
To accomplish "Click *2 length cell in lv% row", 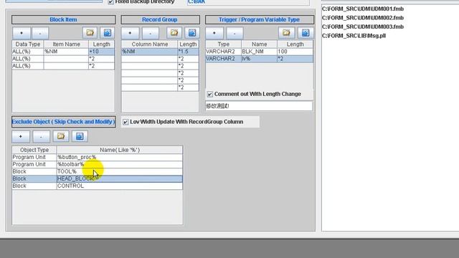I will 295,59.
